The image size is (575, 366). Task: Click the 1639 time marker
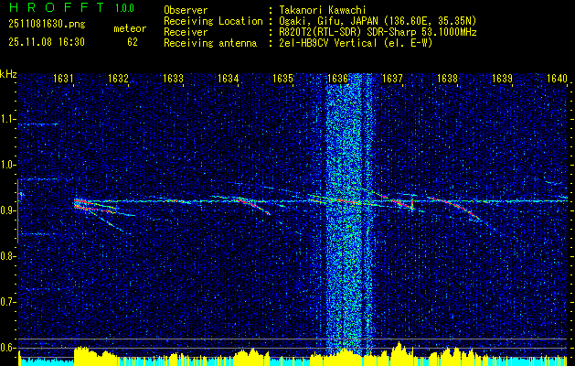(502, 78)
